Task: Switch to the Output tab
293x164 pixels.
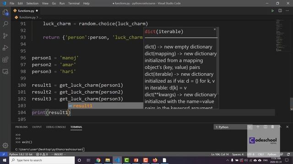Action: 37,127
